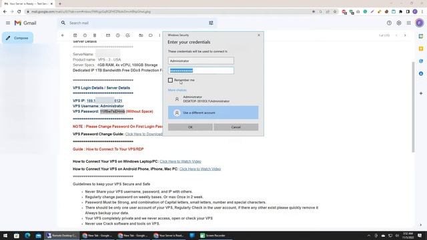Click the Gmail logo

coord(25,23)
